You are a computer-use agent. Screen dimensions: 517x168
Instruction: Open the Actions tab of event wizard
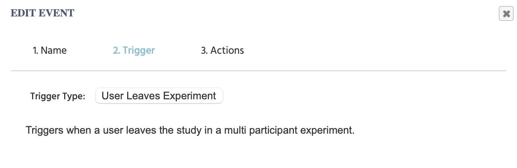222,50
